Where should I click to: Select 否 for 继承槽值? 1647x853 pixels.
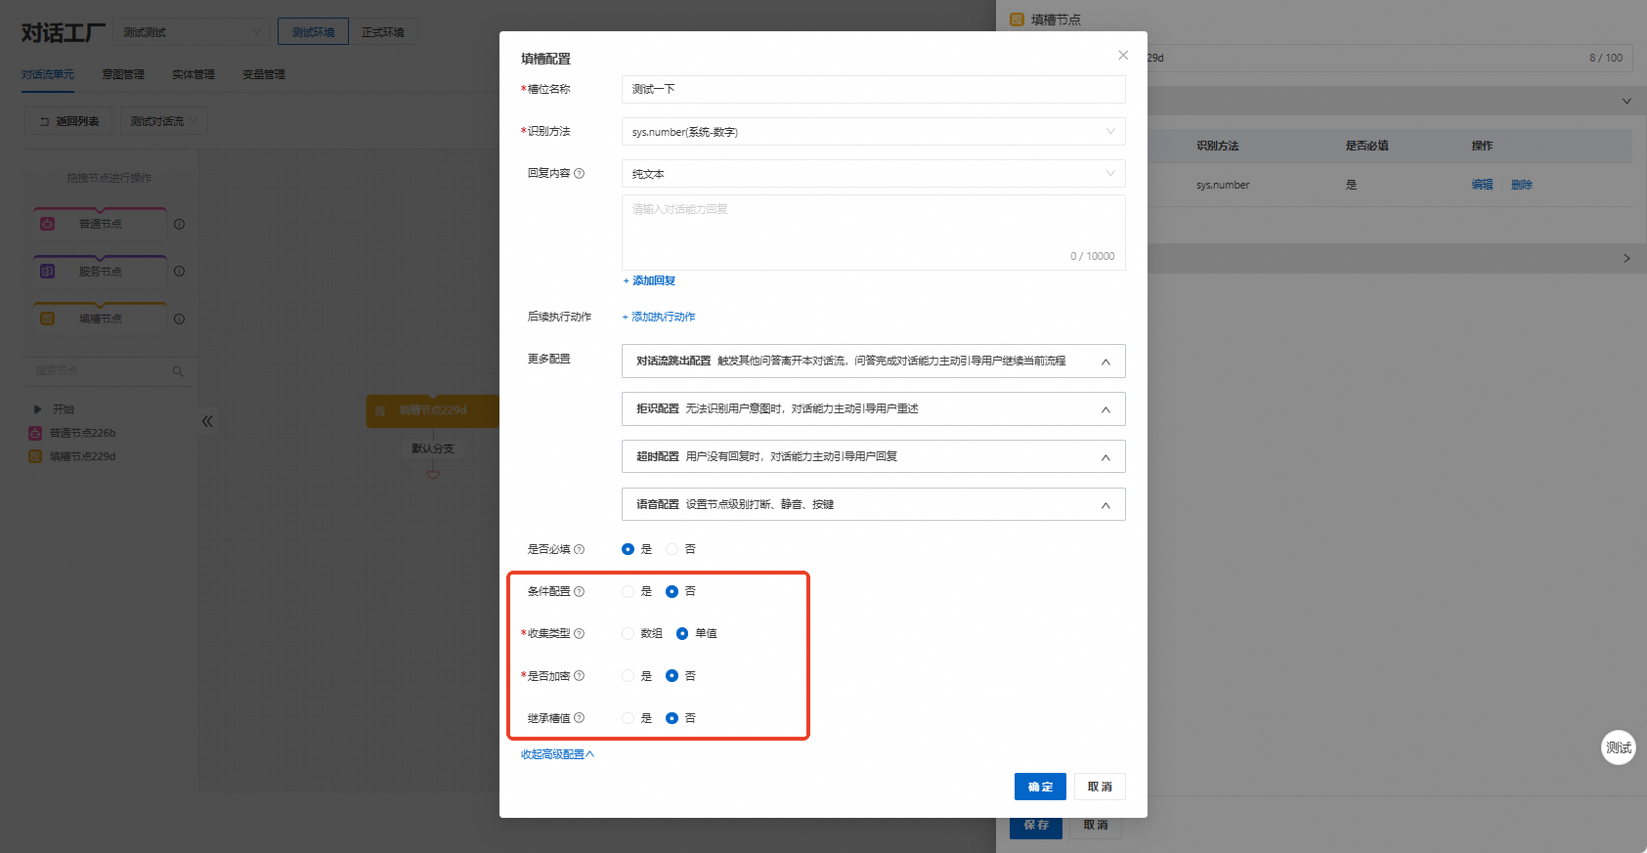[672, 718]
